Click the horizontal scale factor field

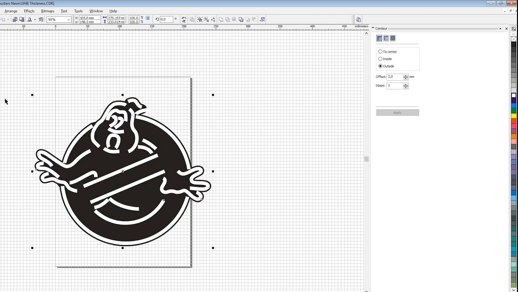[x=134, y=18]
